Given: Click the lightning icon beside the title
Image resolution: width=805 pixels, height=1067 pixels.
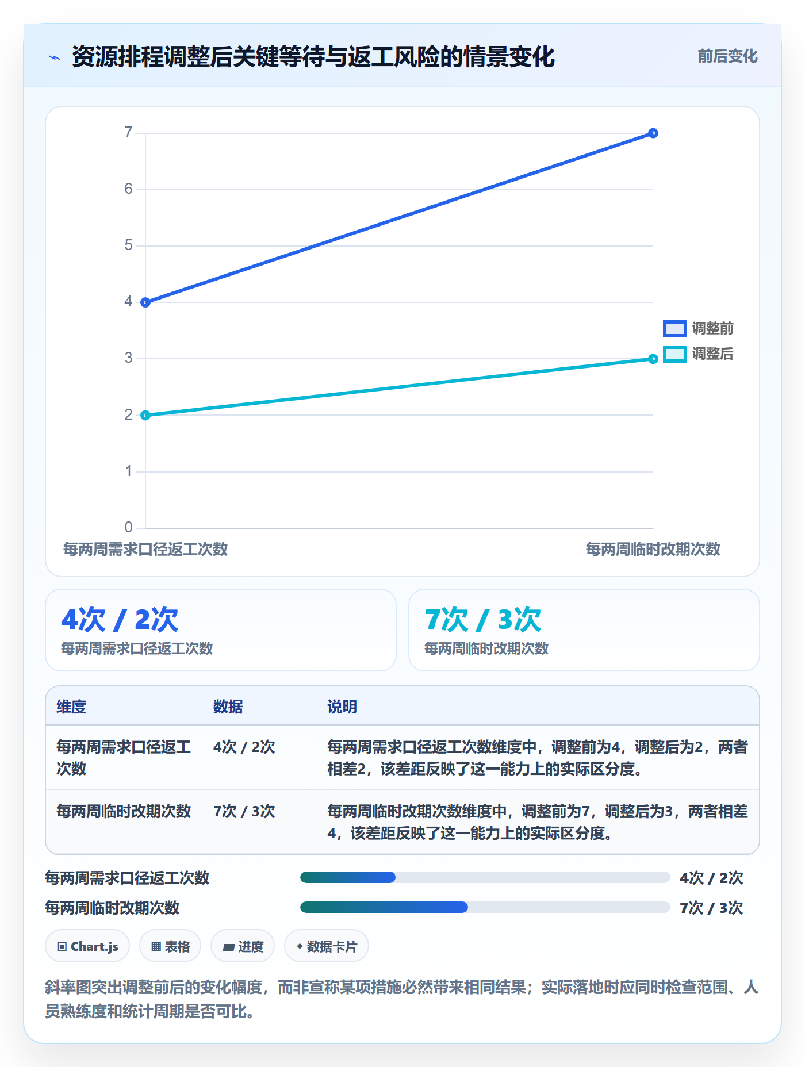Looking at the screenshot, I should coord(55,57).
